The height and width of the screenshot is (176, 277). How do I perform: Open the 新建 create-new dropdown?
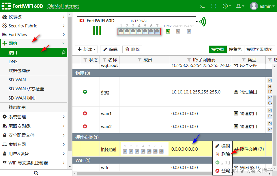click(87, 49)
